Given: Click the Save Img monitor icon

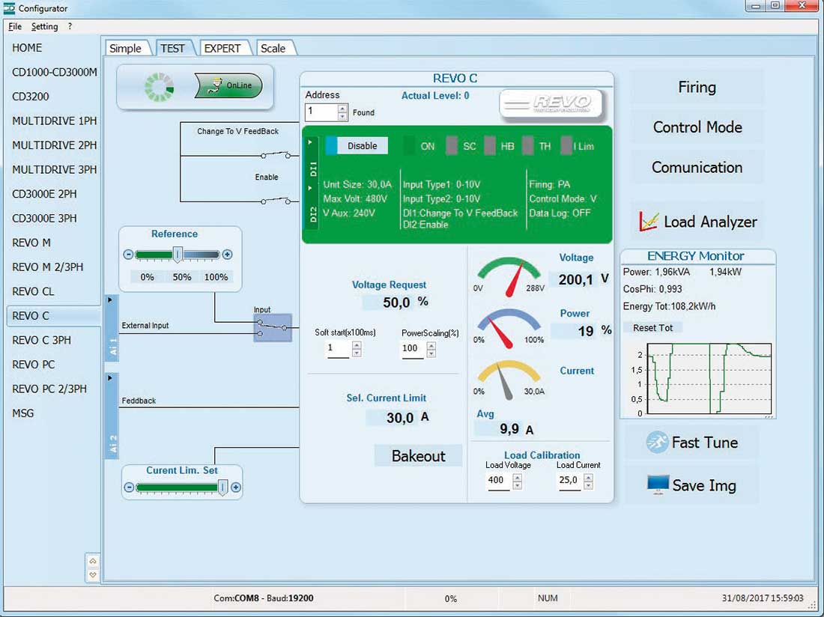Looking at the screenshot, I should click(658, 485).
